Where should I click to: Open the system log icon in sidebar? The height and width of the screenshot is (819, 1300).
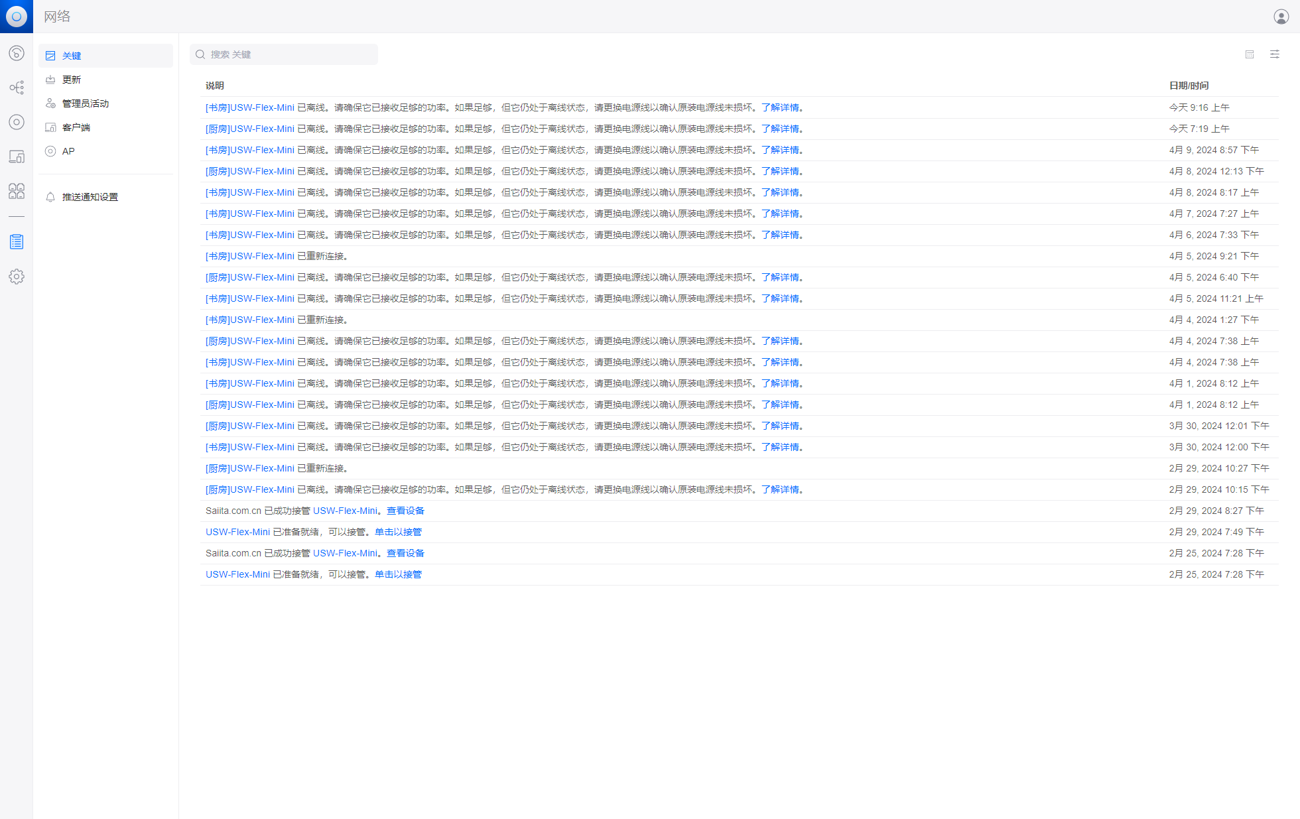coord(17,242)
